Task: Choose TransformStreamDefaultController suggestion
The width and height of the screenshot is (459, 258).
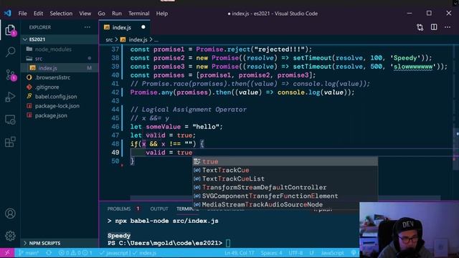Action: tap(285, 187)
